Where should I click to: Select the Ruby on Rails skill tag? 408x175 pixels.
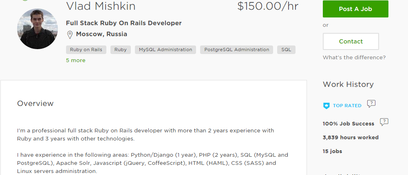coord(86,50)
